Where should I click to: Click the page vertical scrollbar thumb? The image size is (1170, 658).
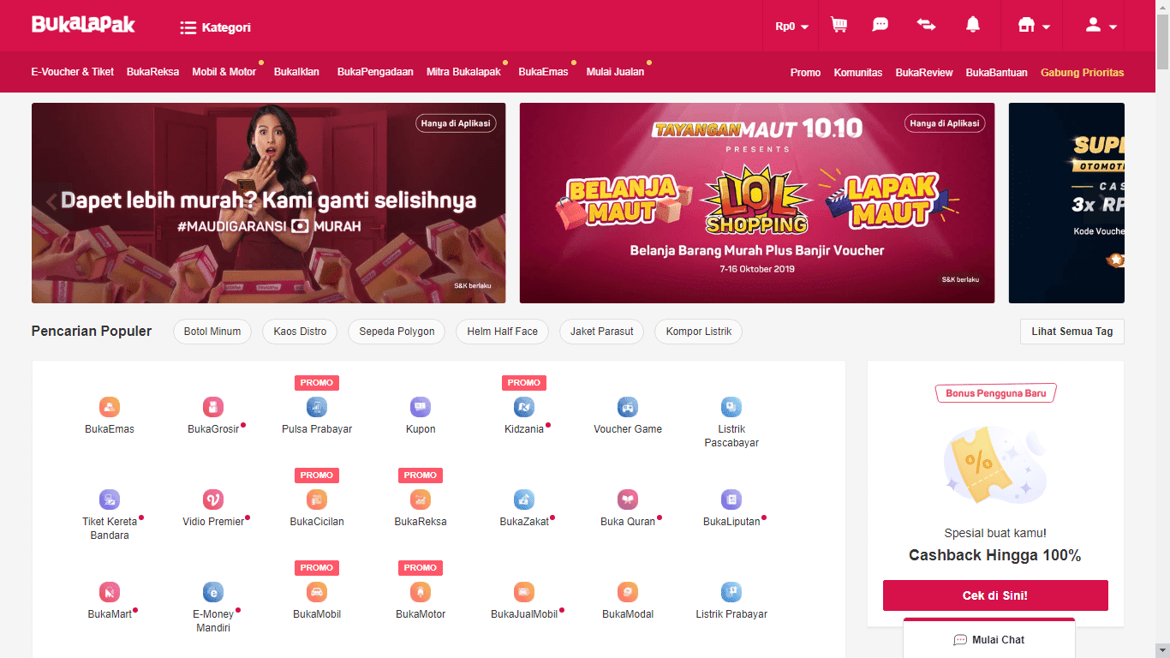[x=1162, y=41]
